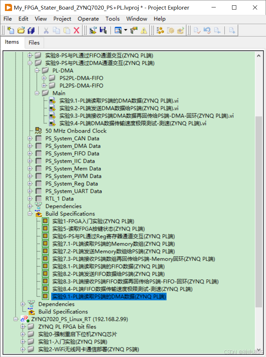Select build spec 实验7.3 Memory回环
The width and height of the screenshot is (266, 357).
coord(134,259)
